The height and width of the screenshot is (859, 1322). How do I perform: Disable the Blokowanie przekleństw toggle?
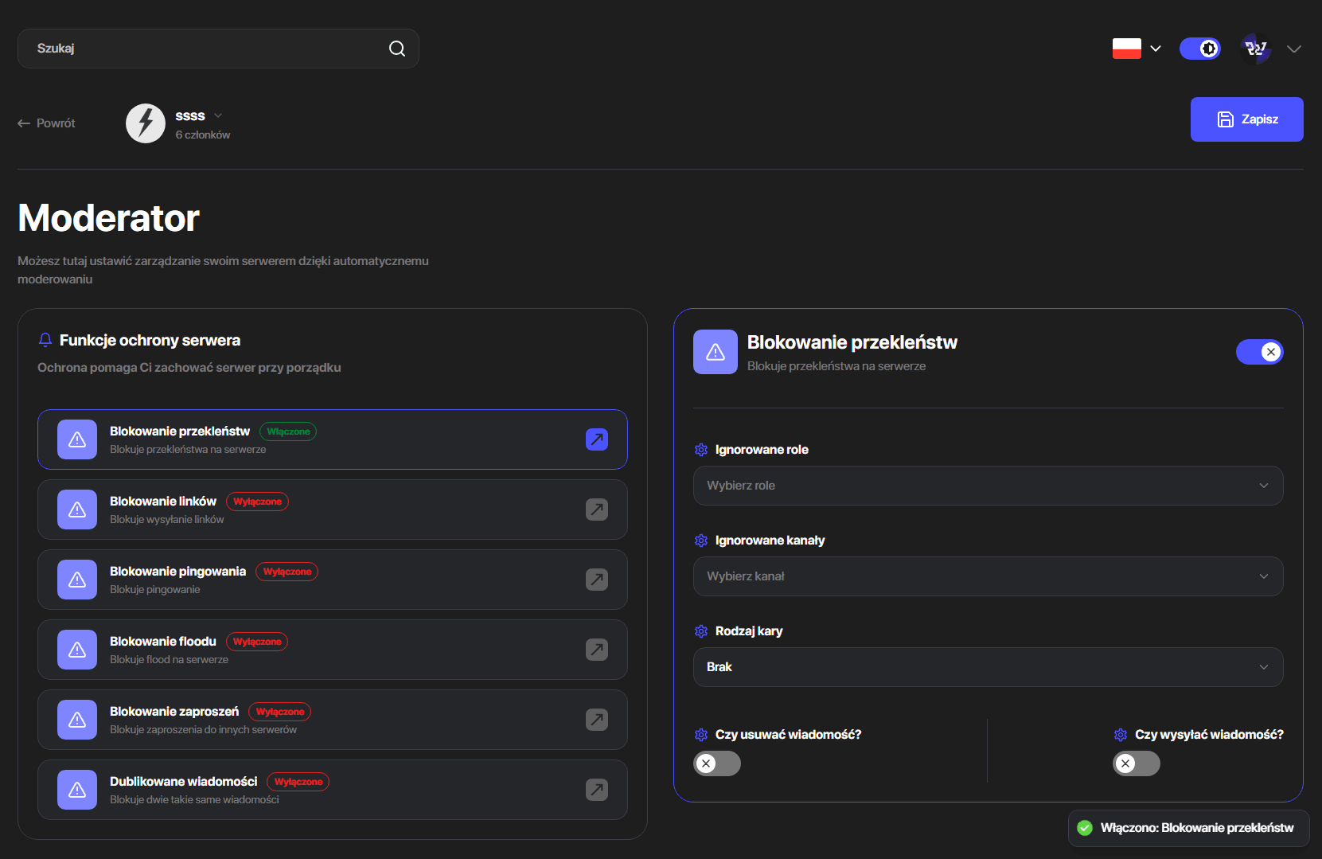click(x=1260, y=352)
